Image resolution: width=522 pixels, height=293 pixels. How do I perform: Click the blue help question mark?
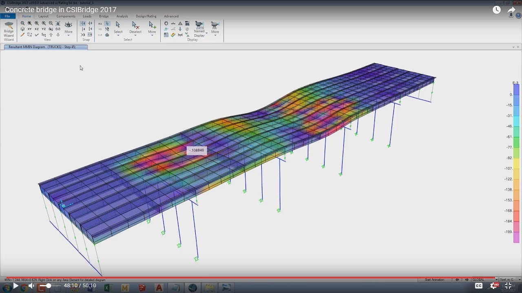point(518,15)
